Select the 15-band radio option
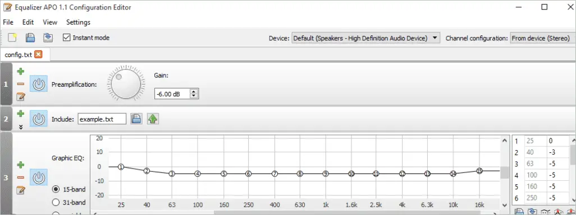This screenshot has height=215, width=576. pyautogui.click(x=56, y=189)
